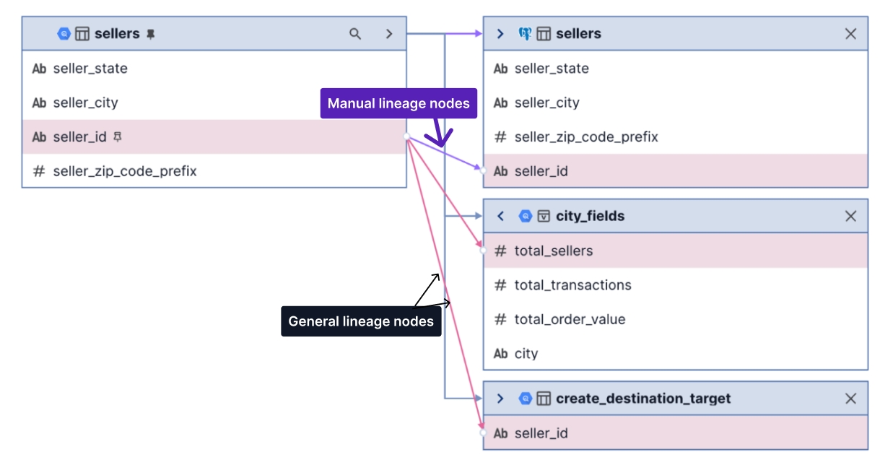The width and height of the screenshot is (880, 460).
Task: Click the pin icon beside left sellers title
Action: coord(151,34)
